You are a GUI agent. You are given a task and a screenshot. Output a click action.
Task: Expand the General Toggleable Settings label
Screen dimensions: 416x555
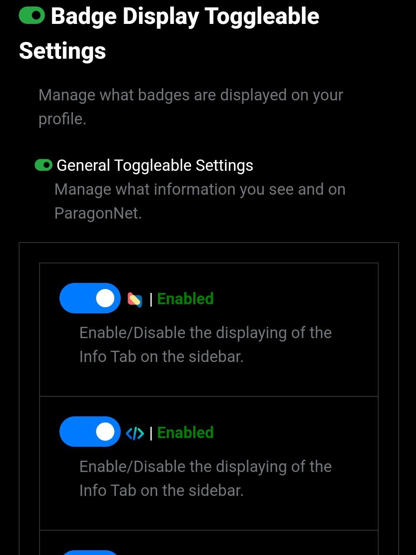coord(155,166)
